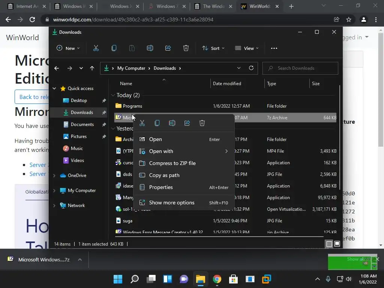384x288 pixels.
Task: Select Compress to ZIP file
Action: (184, 163)
